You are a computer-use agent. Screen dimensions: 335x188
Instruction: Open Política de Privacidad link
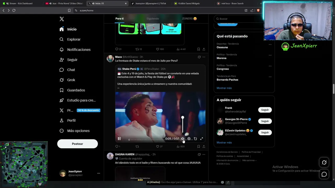[251, 152]
